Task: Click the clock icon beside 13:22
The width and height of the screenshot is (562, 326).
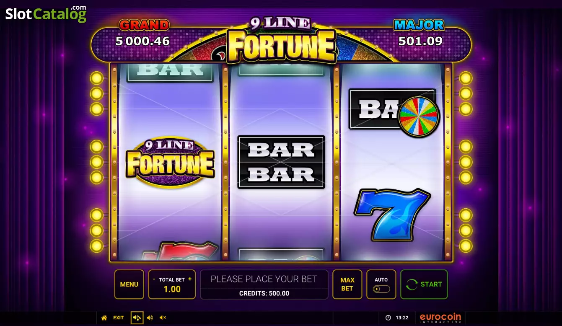Action: (x=388, y=318)
